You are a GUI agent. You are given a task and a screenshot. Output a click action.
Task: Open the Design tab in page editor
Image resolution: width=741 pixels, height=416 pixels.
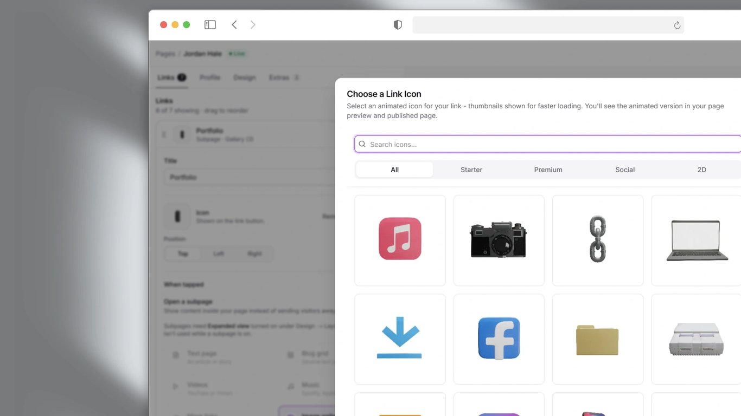(x=245, y=77)
